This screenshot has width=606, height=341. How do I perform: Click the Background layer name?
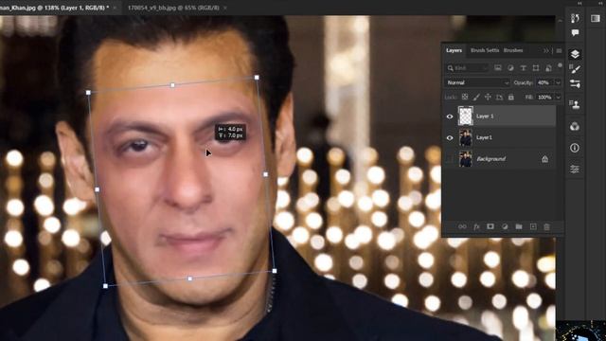pos(490,159)
